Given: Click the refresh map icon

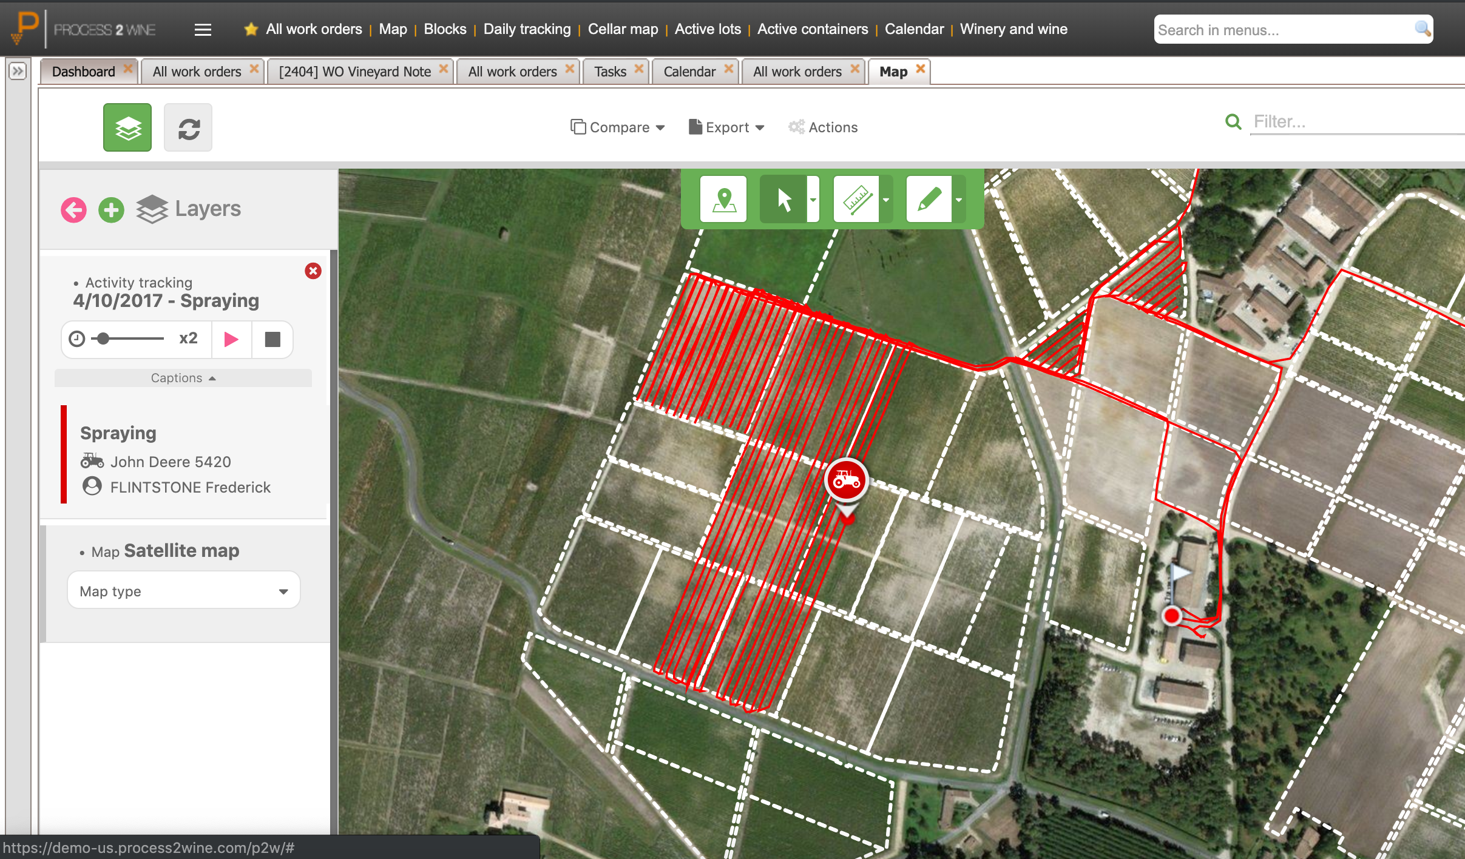Looking at the screenshot, I should pos(188,127).
